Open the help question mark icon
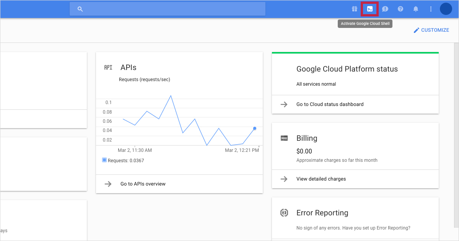The image size is (459, 241). (x=400, y=9)
